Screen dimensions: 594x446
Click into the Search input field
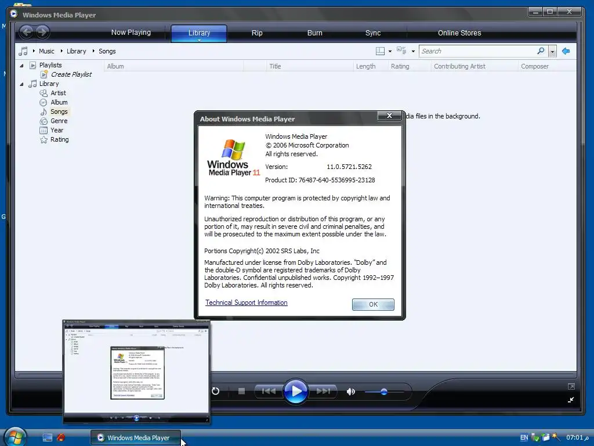click(x=477, y=51)
